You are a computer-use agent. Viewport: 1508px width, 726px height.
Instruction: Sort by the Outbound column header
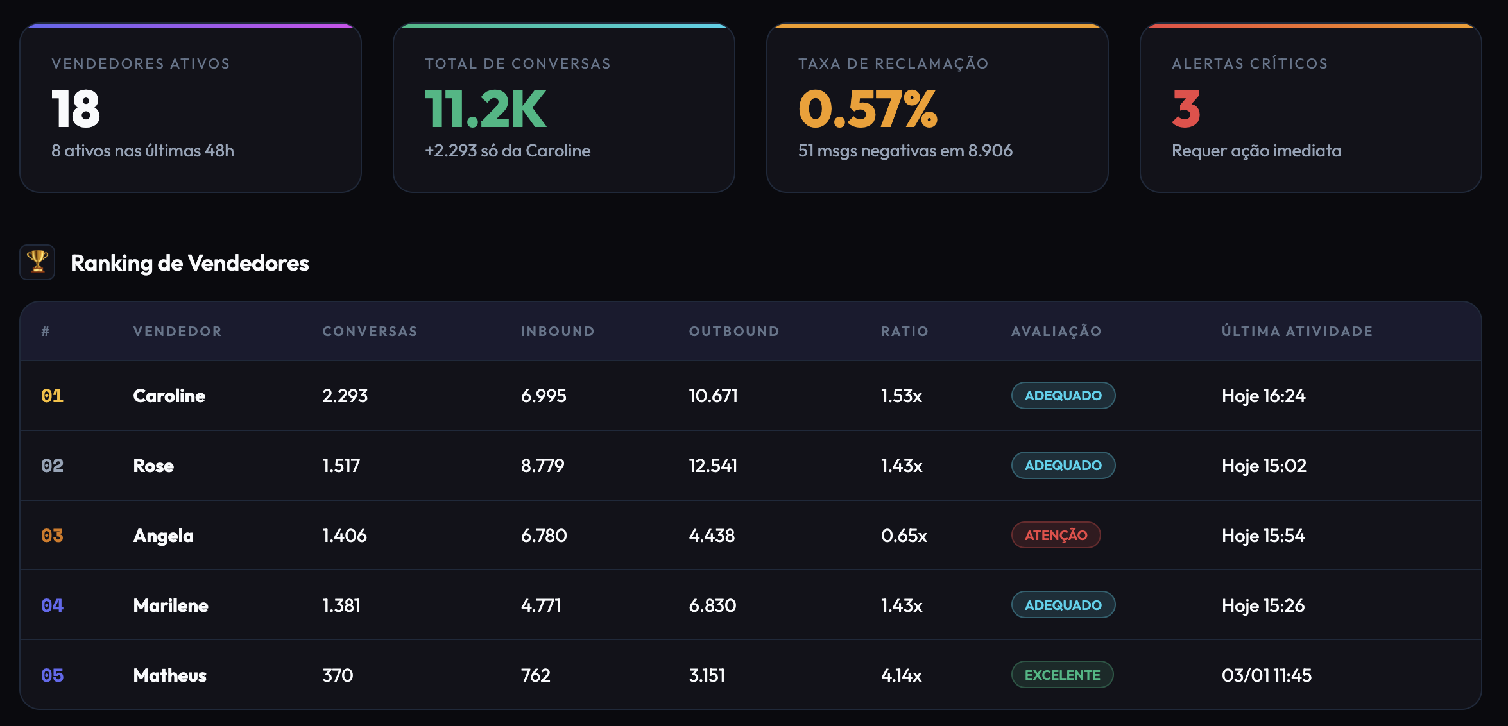734,332
